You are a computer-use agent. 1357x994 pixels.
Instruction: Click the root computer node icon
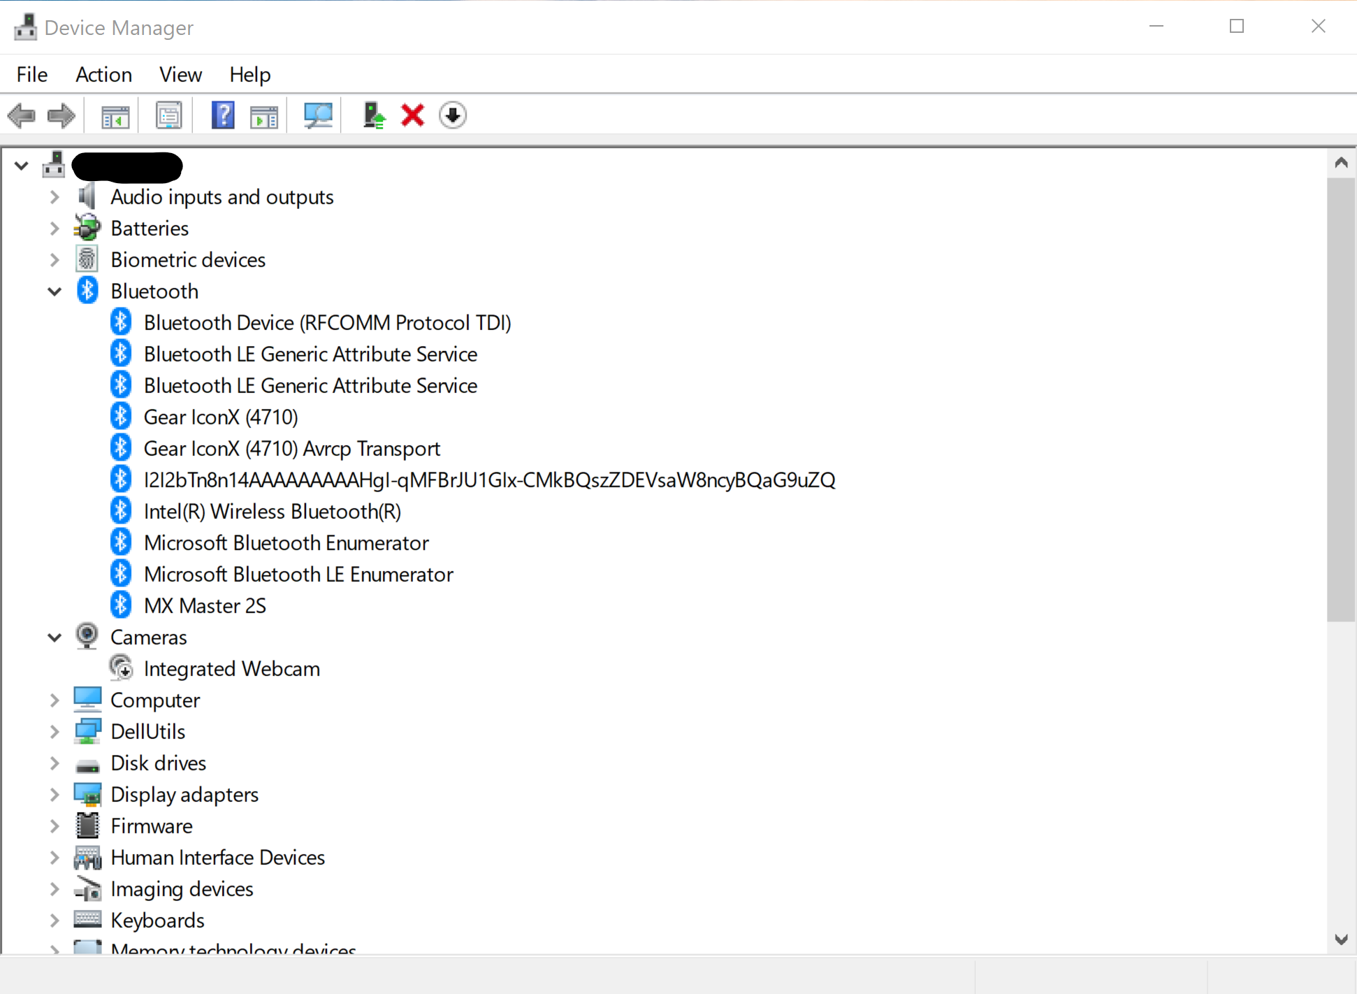53,166
